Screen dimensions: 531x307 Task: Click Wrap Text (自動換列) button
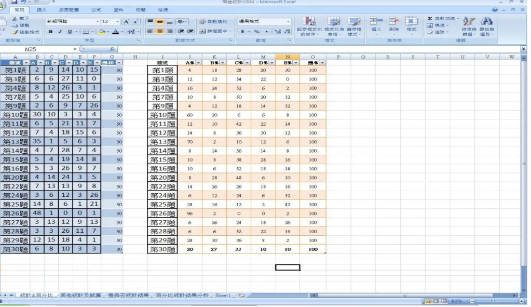tap(213, 21)
